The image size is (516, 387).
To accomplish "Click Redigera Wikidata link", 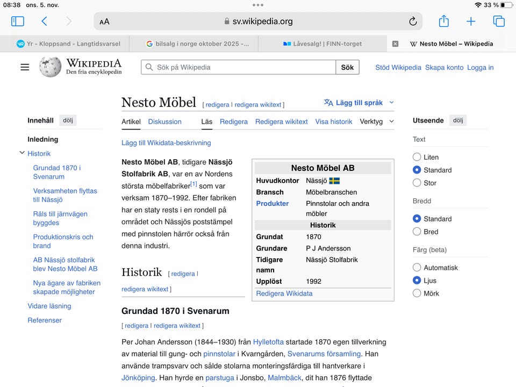I will [284, 293].
